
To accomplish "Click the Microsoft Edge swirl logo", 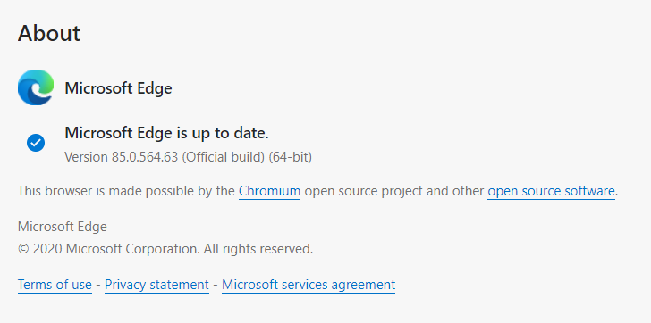I will coord(36,87).
